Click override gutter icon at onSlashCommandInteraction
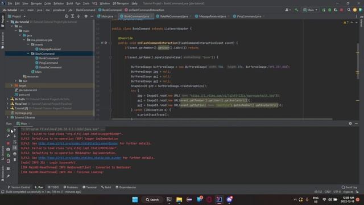The width and height of the screenshot is (364, 205). [102, 43]
